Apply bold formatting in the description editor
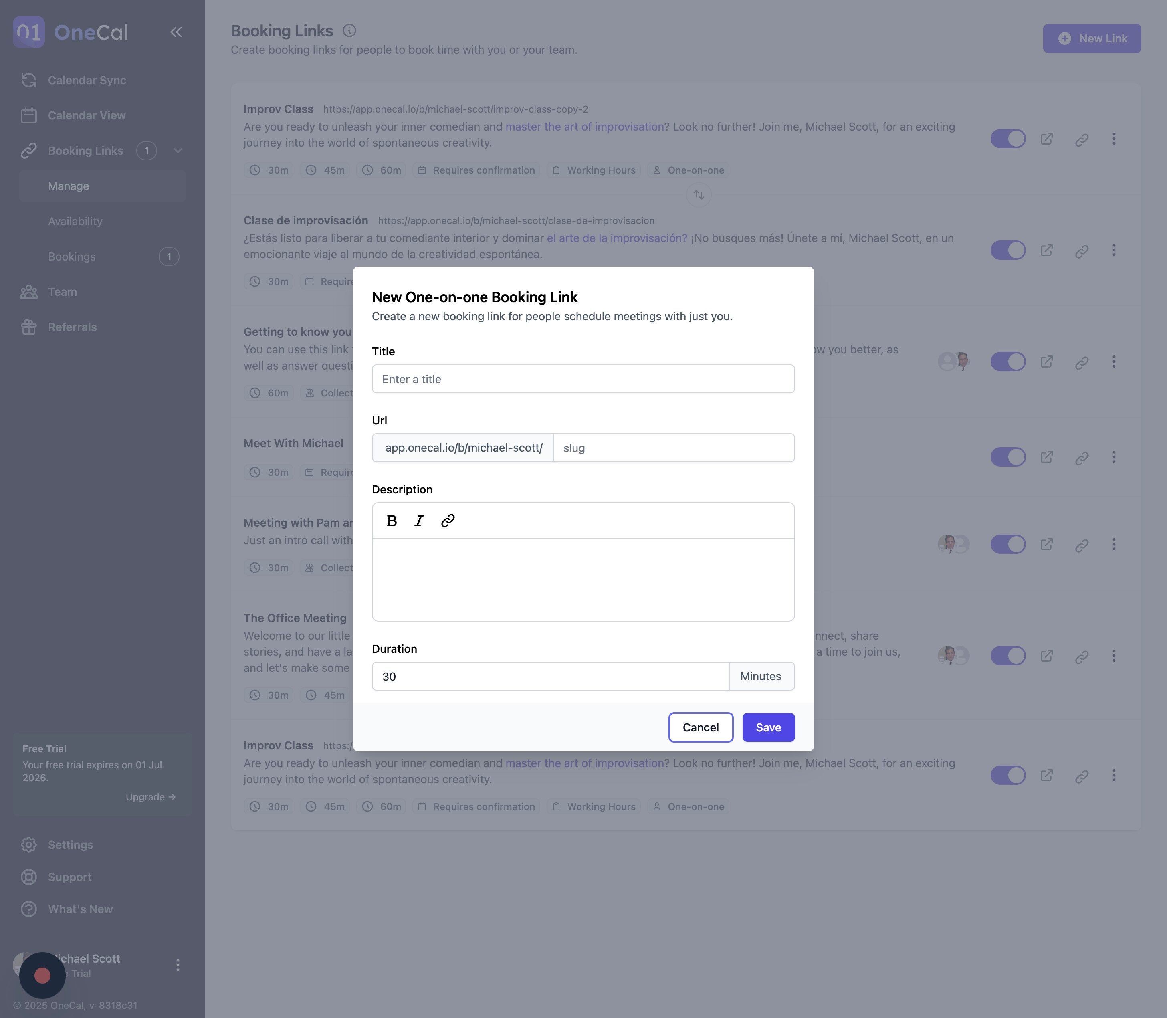This screenshot has height=1018, width=1167. point(391,521)
